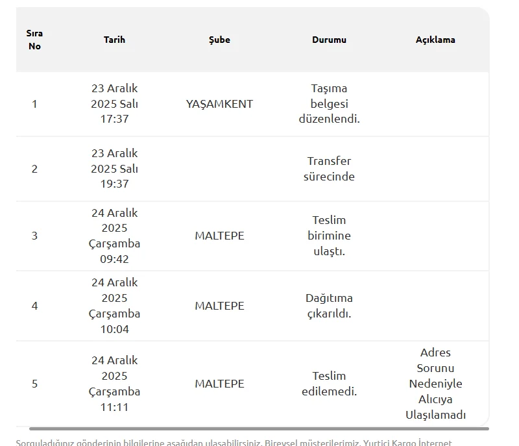Click the 'Adres Sorunu Nedeniyle' explanation cell

[x=435, y=384]
